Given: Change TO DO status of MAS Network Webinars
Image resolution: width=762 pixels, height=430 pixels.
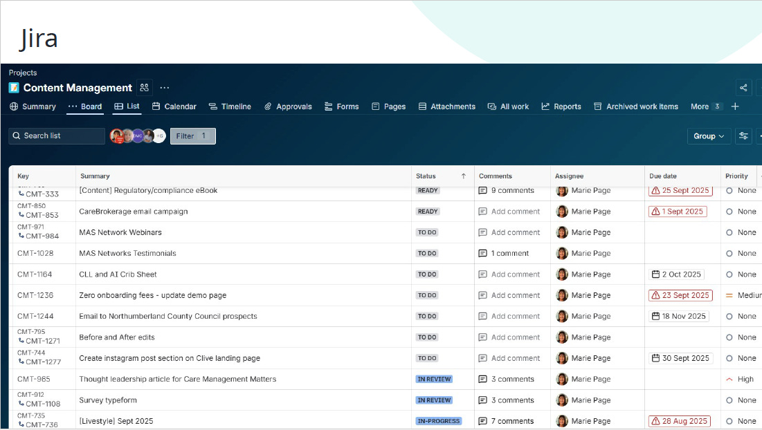Looking at the screenshot, I should coord(427,232).
